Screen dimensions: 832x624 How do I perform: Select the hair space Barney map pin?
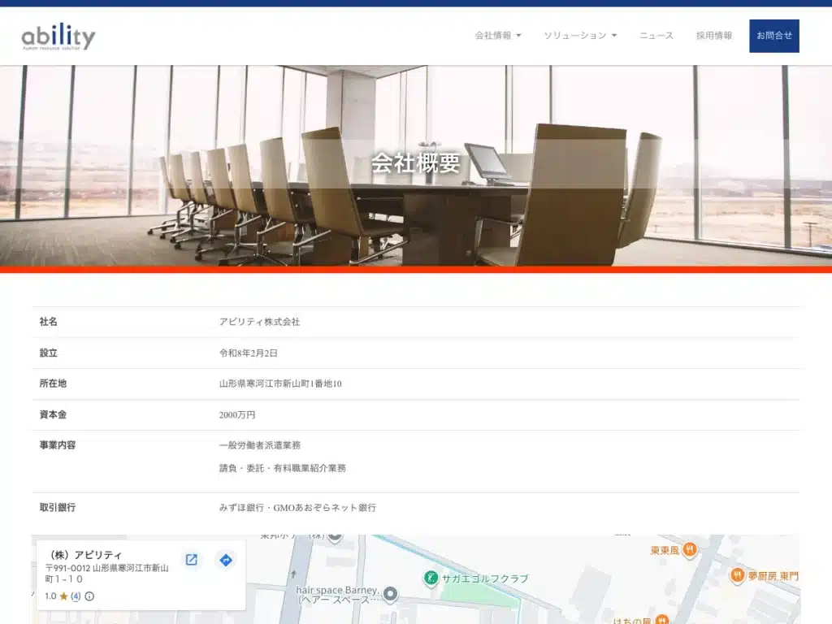click(391, 594)
